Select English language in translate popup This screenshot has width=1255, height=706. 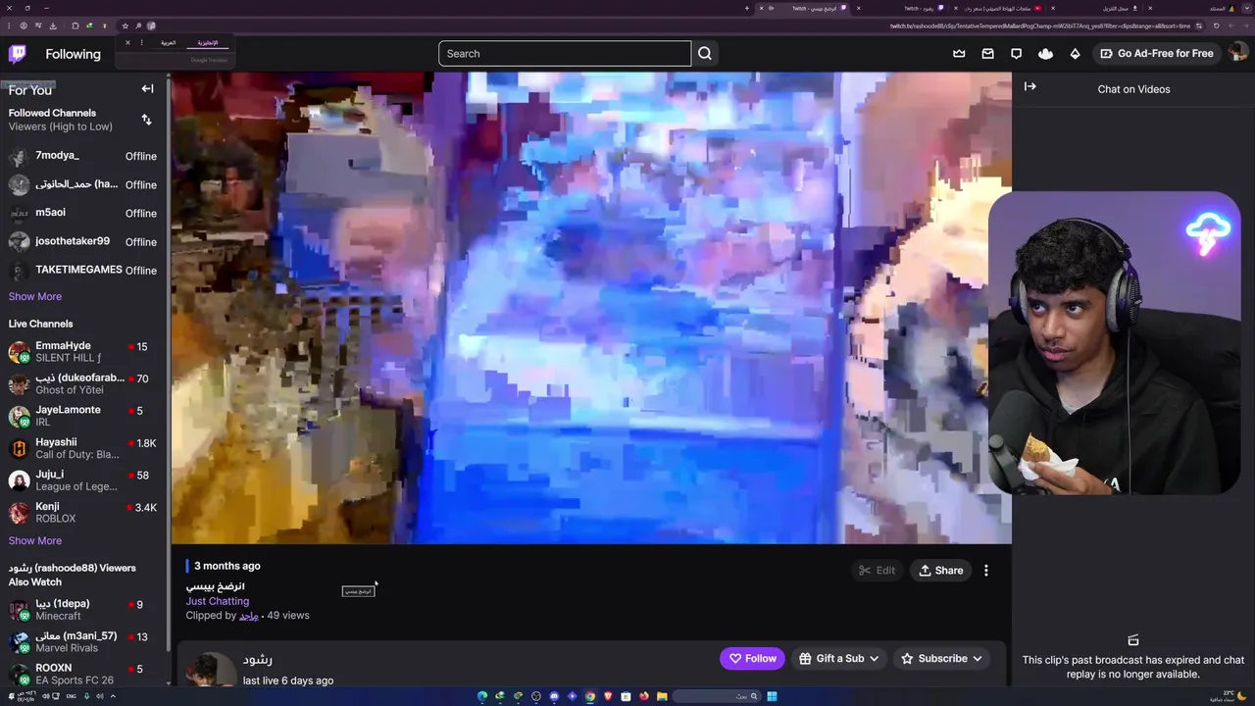pos(207,43)
